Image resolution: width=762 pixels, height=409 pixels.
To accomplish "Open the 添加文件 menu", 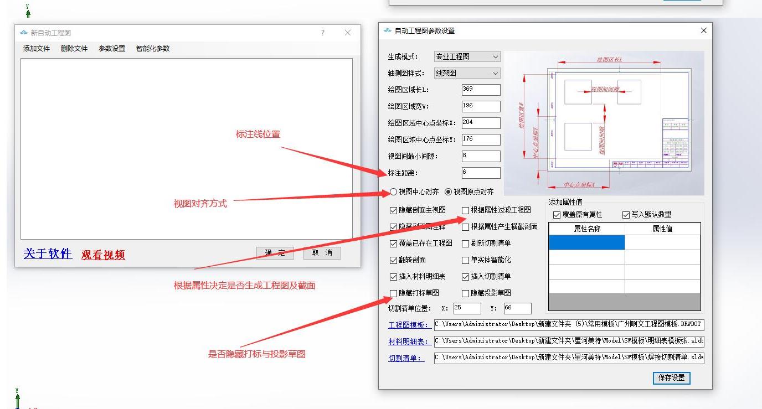I will tap(37, 49).
